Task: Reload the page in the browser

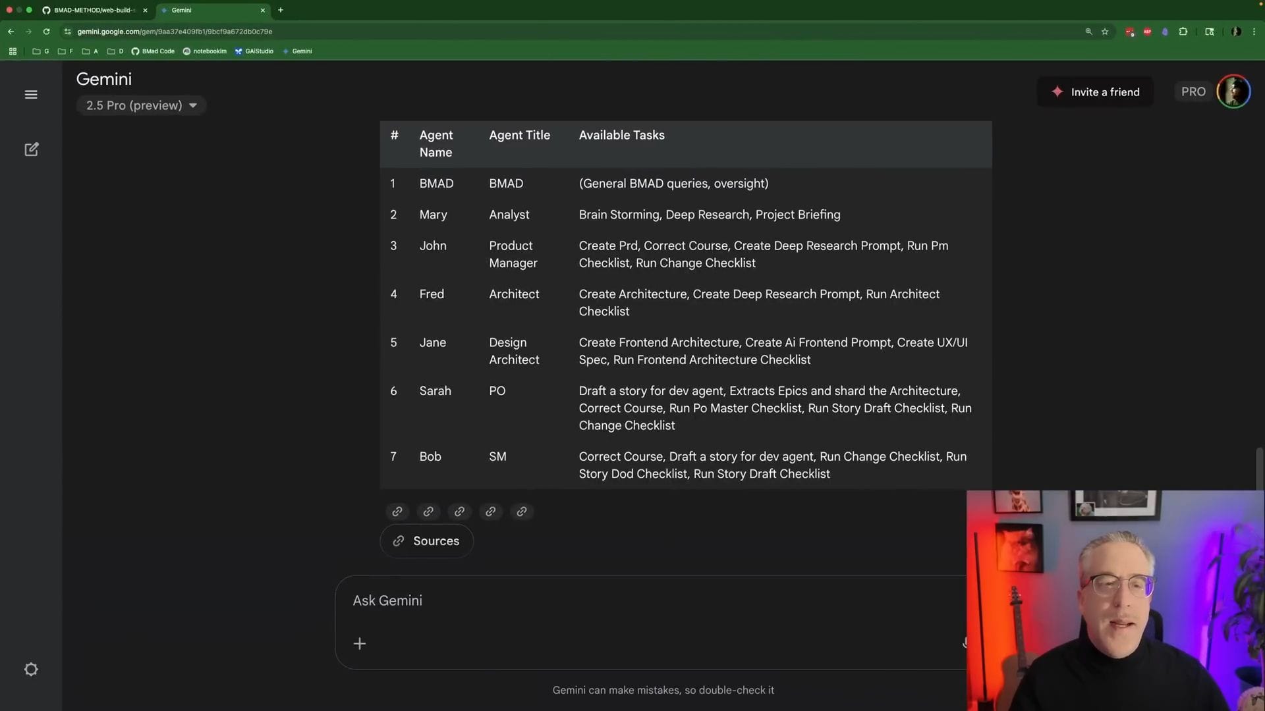Action: [46, 32]
